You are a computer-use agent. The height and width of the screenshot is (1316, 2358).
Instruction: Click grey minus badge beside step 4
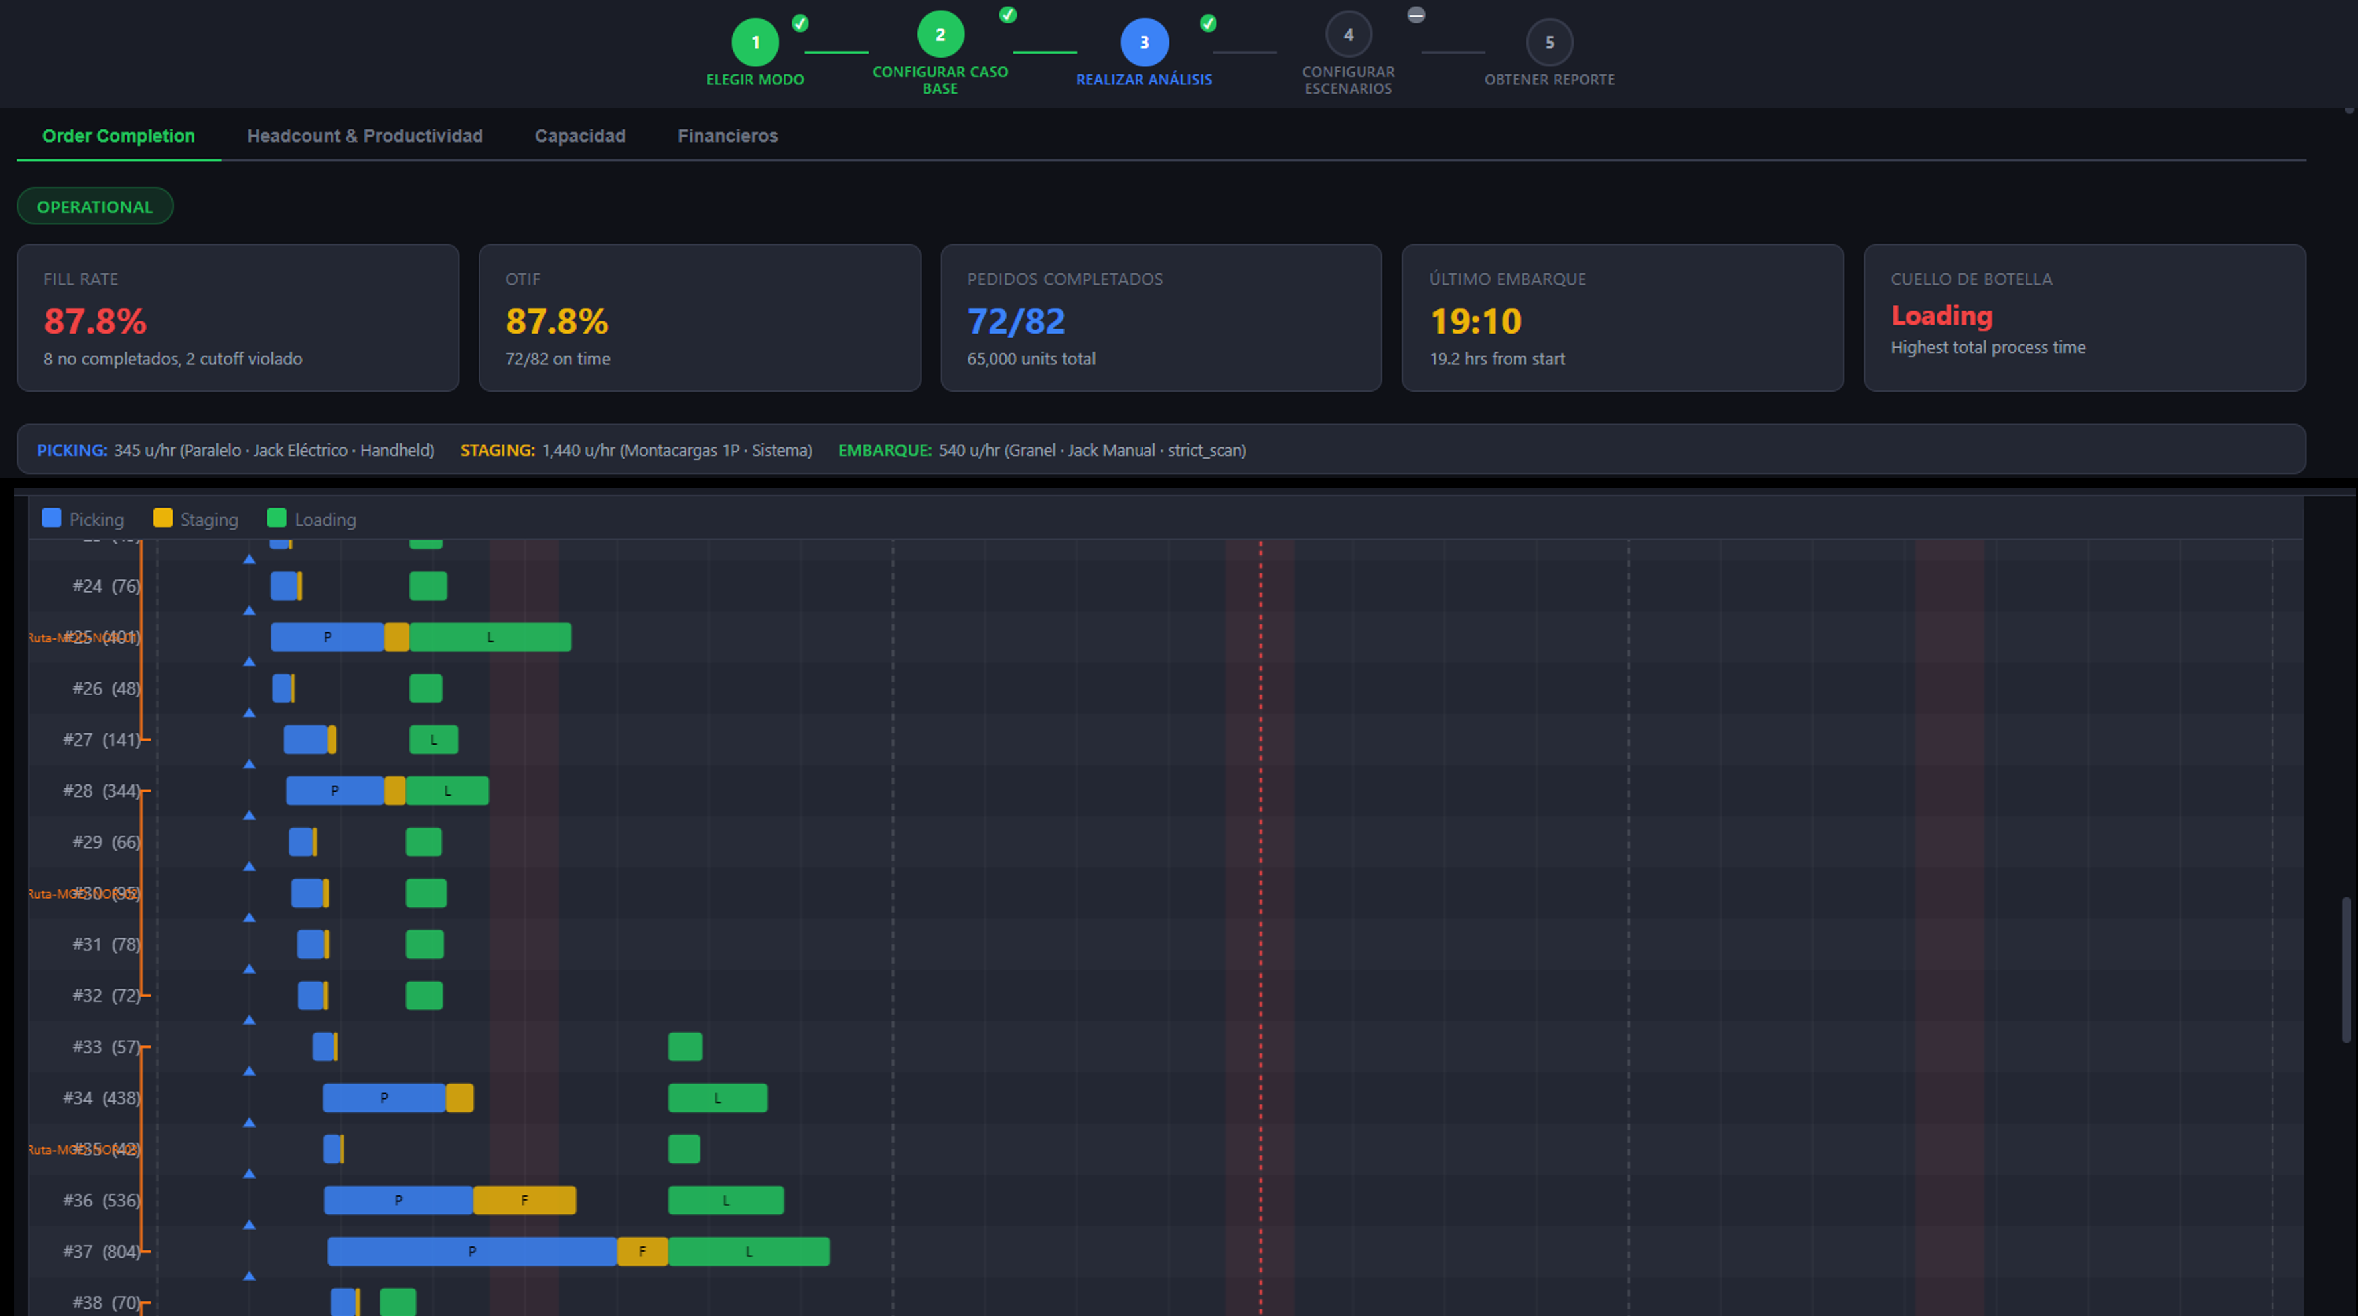tap(1416, 15)
